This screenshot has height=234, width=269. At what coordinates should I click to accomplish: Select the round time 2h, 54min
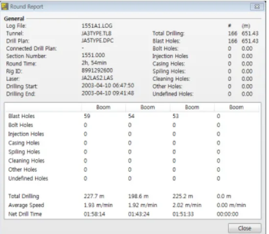94,63
